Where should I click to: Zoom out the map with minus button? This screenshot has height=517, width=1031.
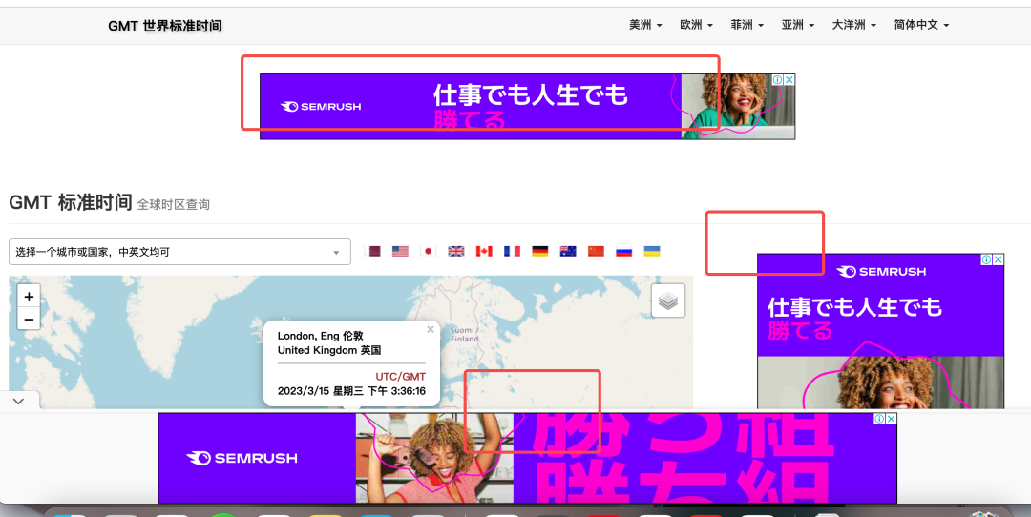29,320
